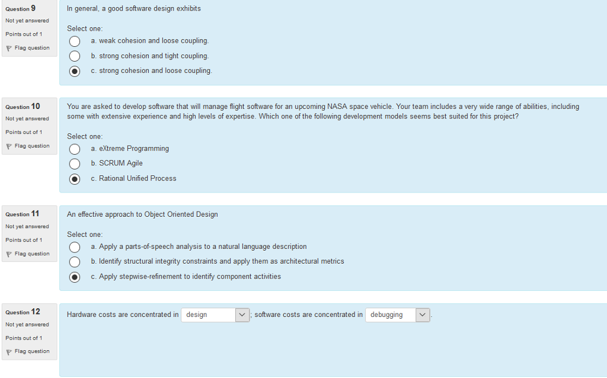Choose the structural integrity constraints radio option
Image resolution: width=607 pixels, height=378 pixels.
click(x=74, y=262)
